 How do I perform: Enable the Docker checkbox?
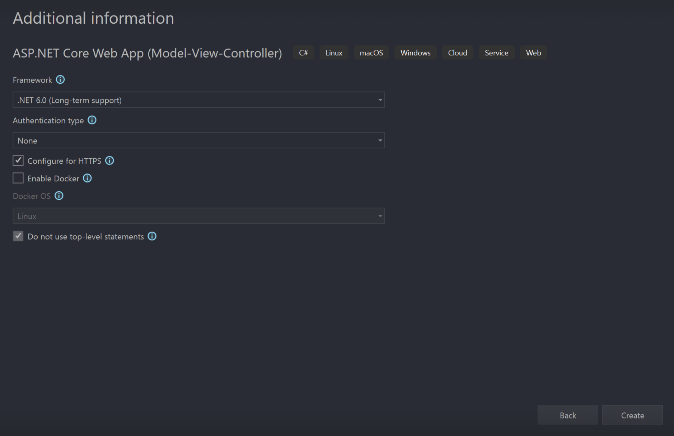[18, 178]
